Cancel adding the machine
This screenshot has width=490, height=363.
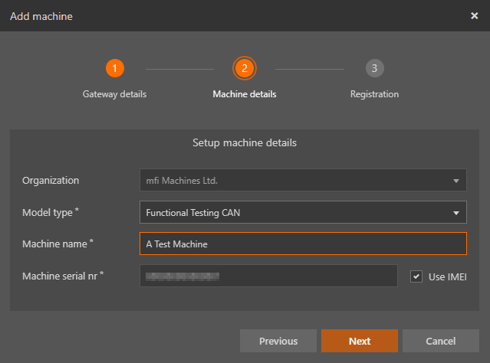click(x=440, y=341)
